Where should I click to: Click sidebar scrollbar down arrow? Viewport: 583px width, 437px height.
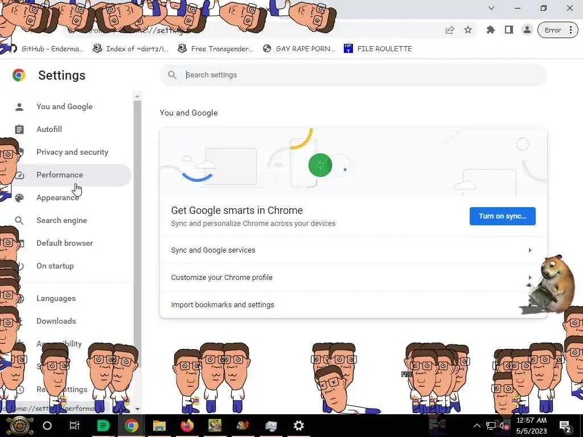[138, 409]
